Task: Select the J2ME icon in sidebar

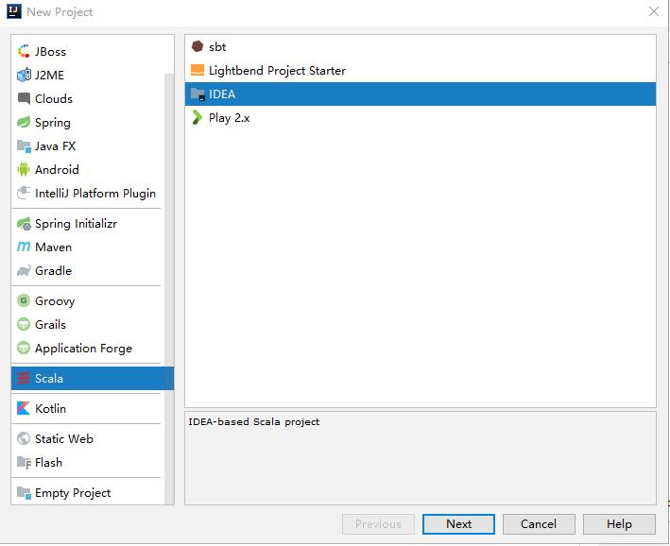Action: 25,76
